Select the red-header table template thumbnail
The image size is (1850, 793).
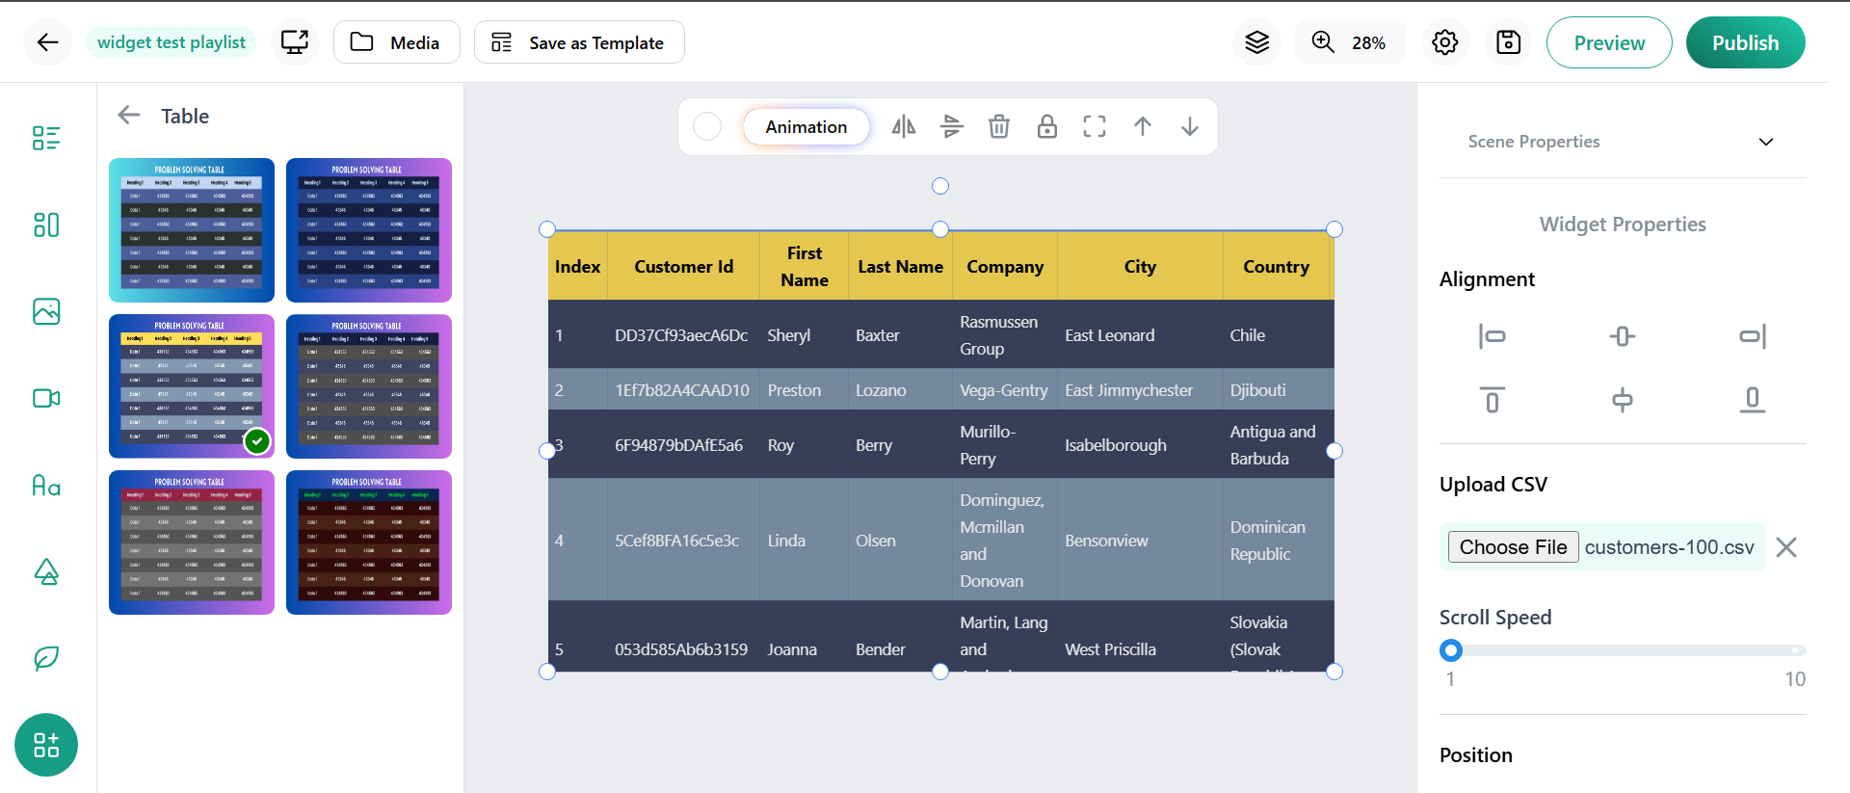192,542
